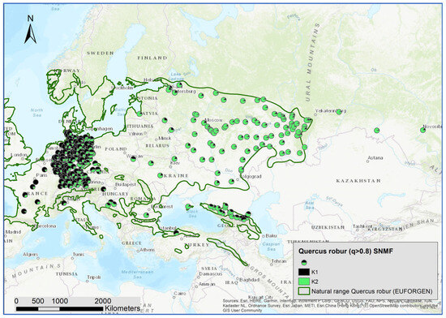446x318 pixels.
Task: Click the TUNISIA country label
Action: pyautogui.click(x=66, y=274)
